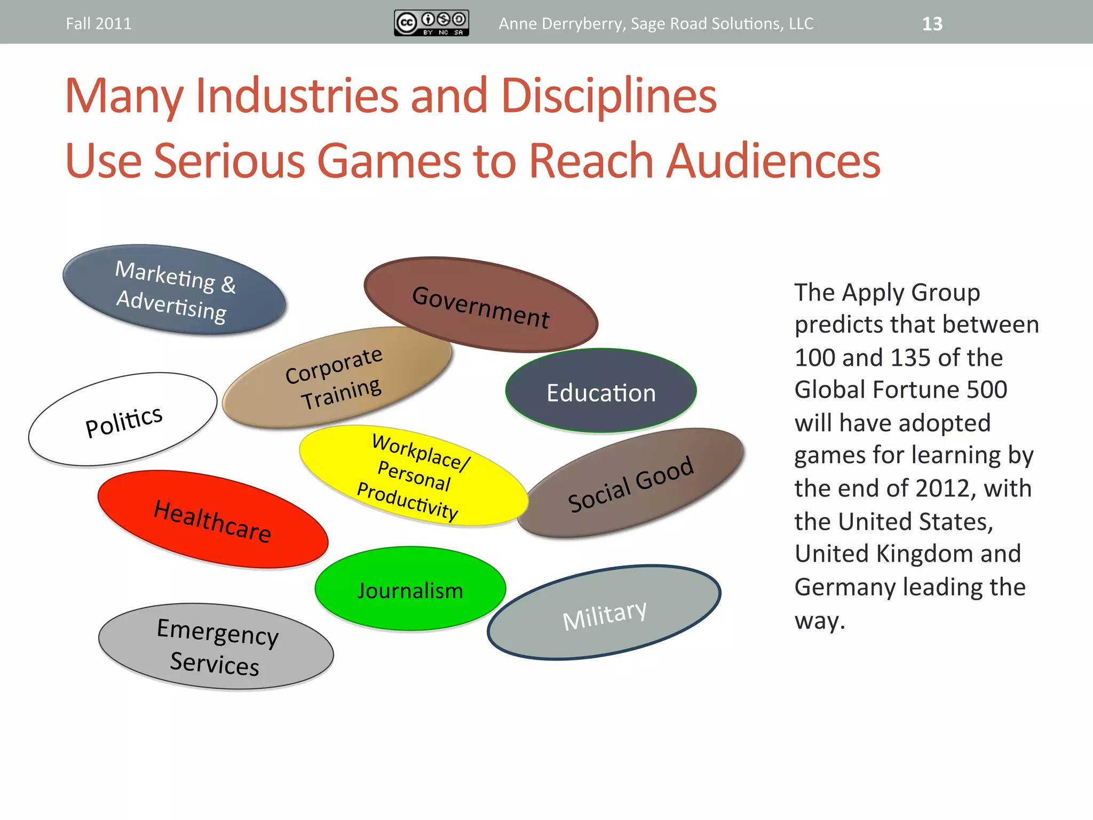1093x820 pixels.
Task: Click the text 'United Kingdom and'
Action: [908, 554]
